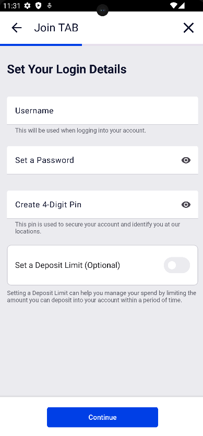Tap the Set a Deposit Limit (Optional) label
The width and height of the screenshot is (203, 436).
tap(67, 265)
